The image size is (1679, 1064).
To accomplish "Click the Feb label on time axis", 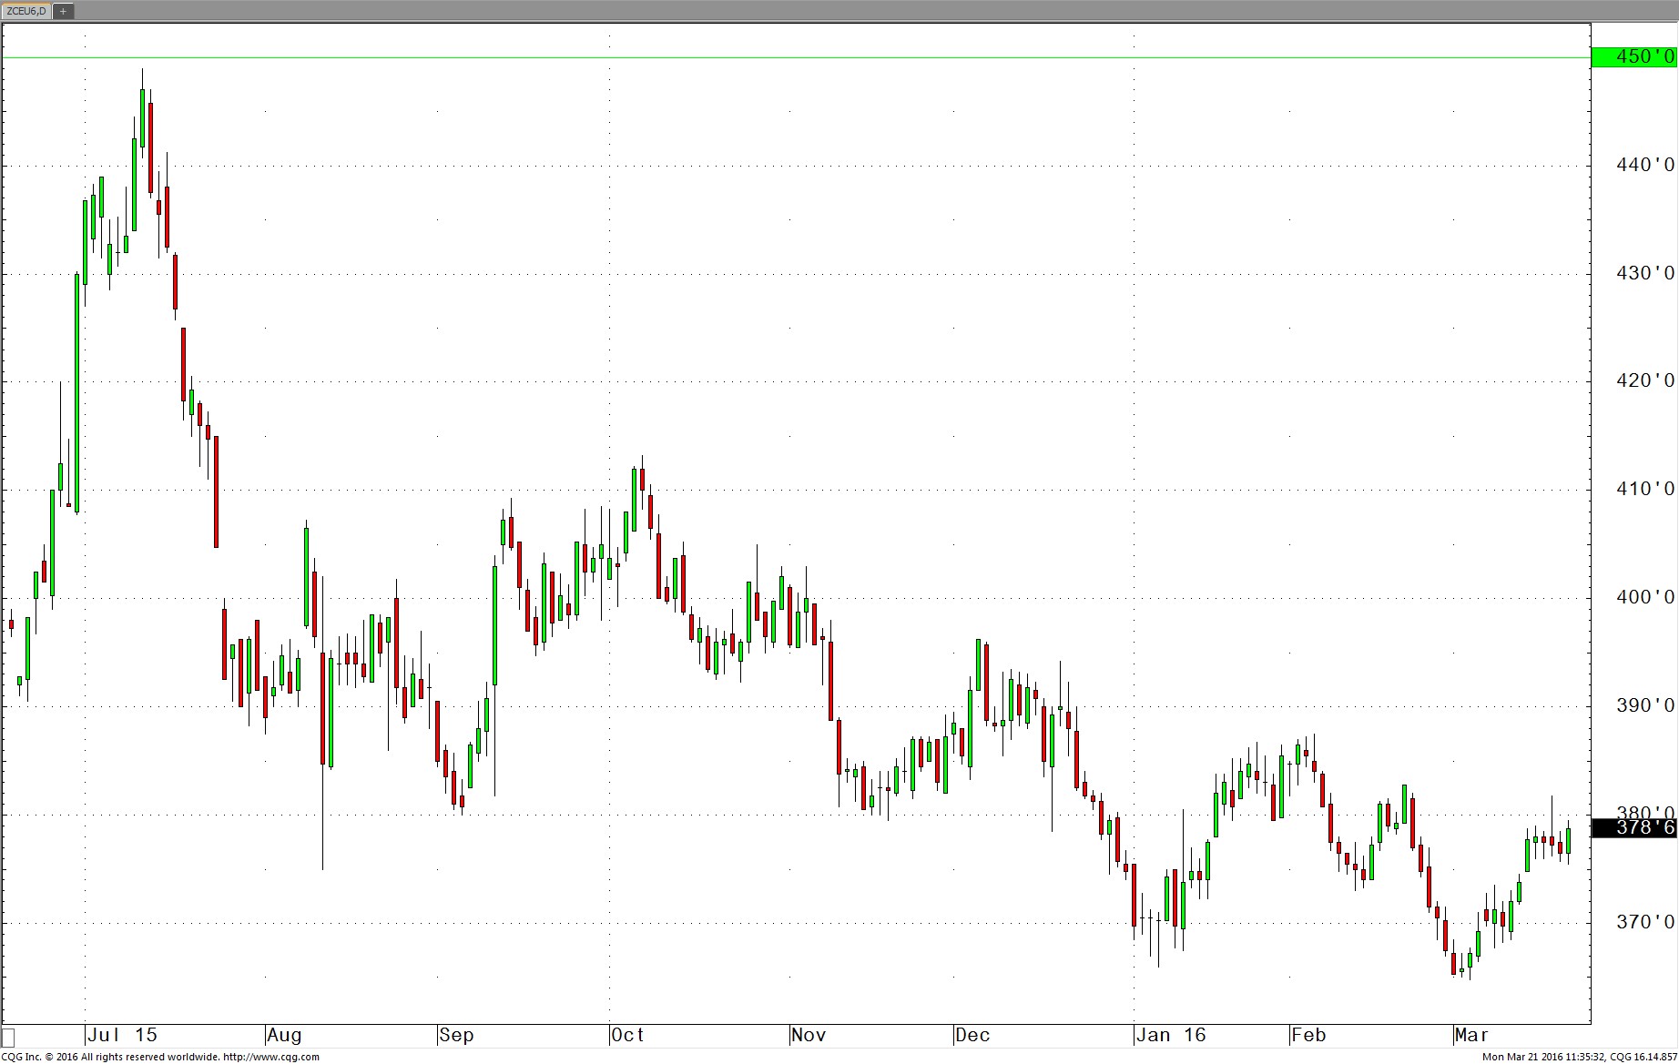I will pos(1309,1035).
